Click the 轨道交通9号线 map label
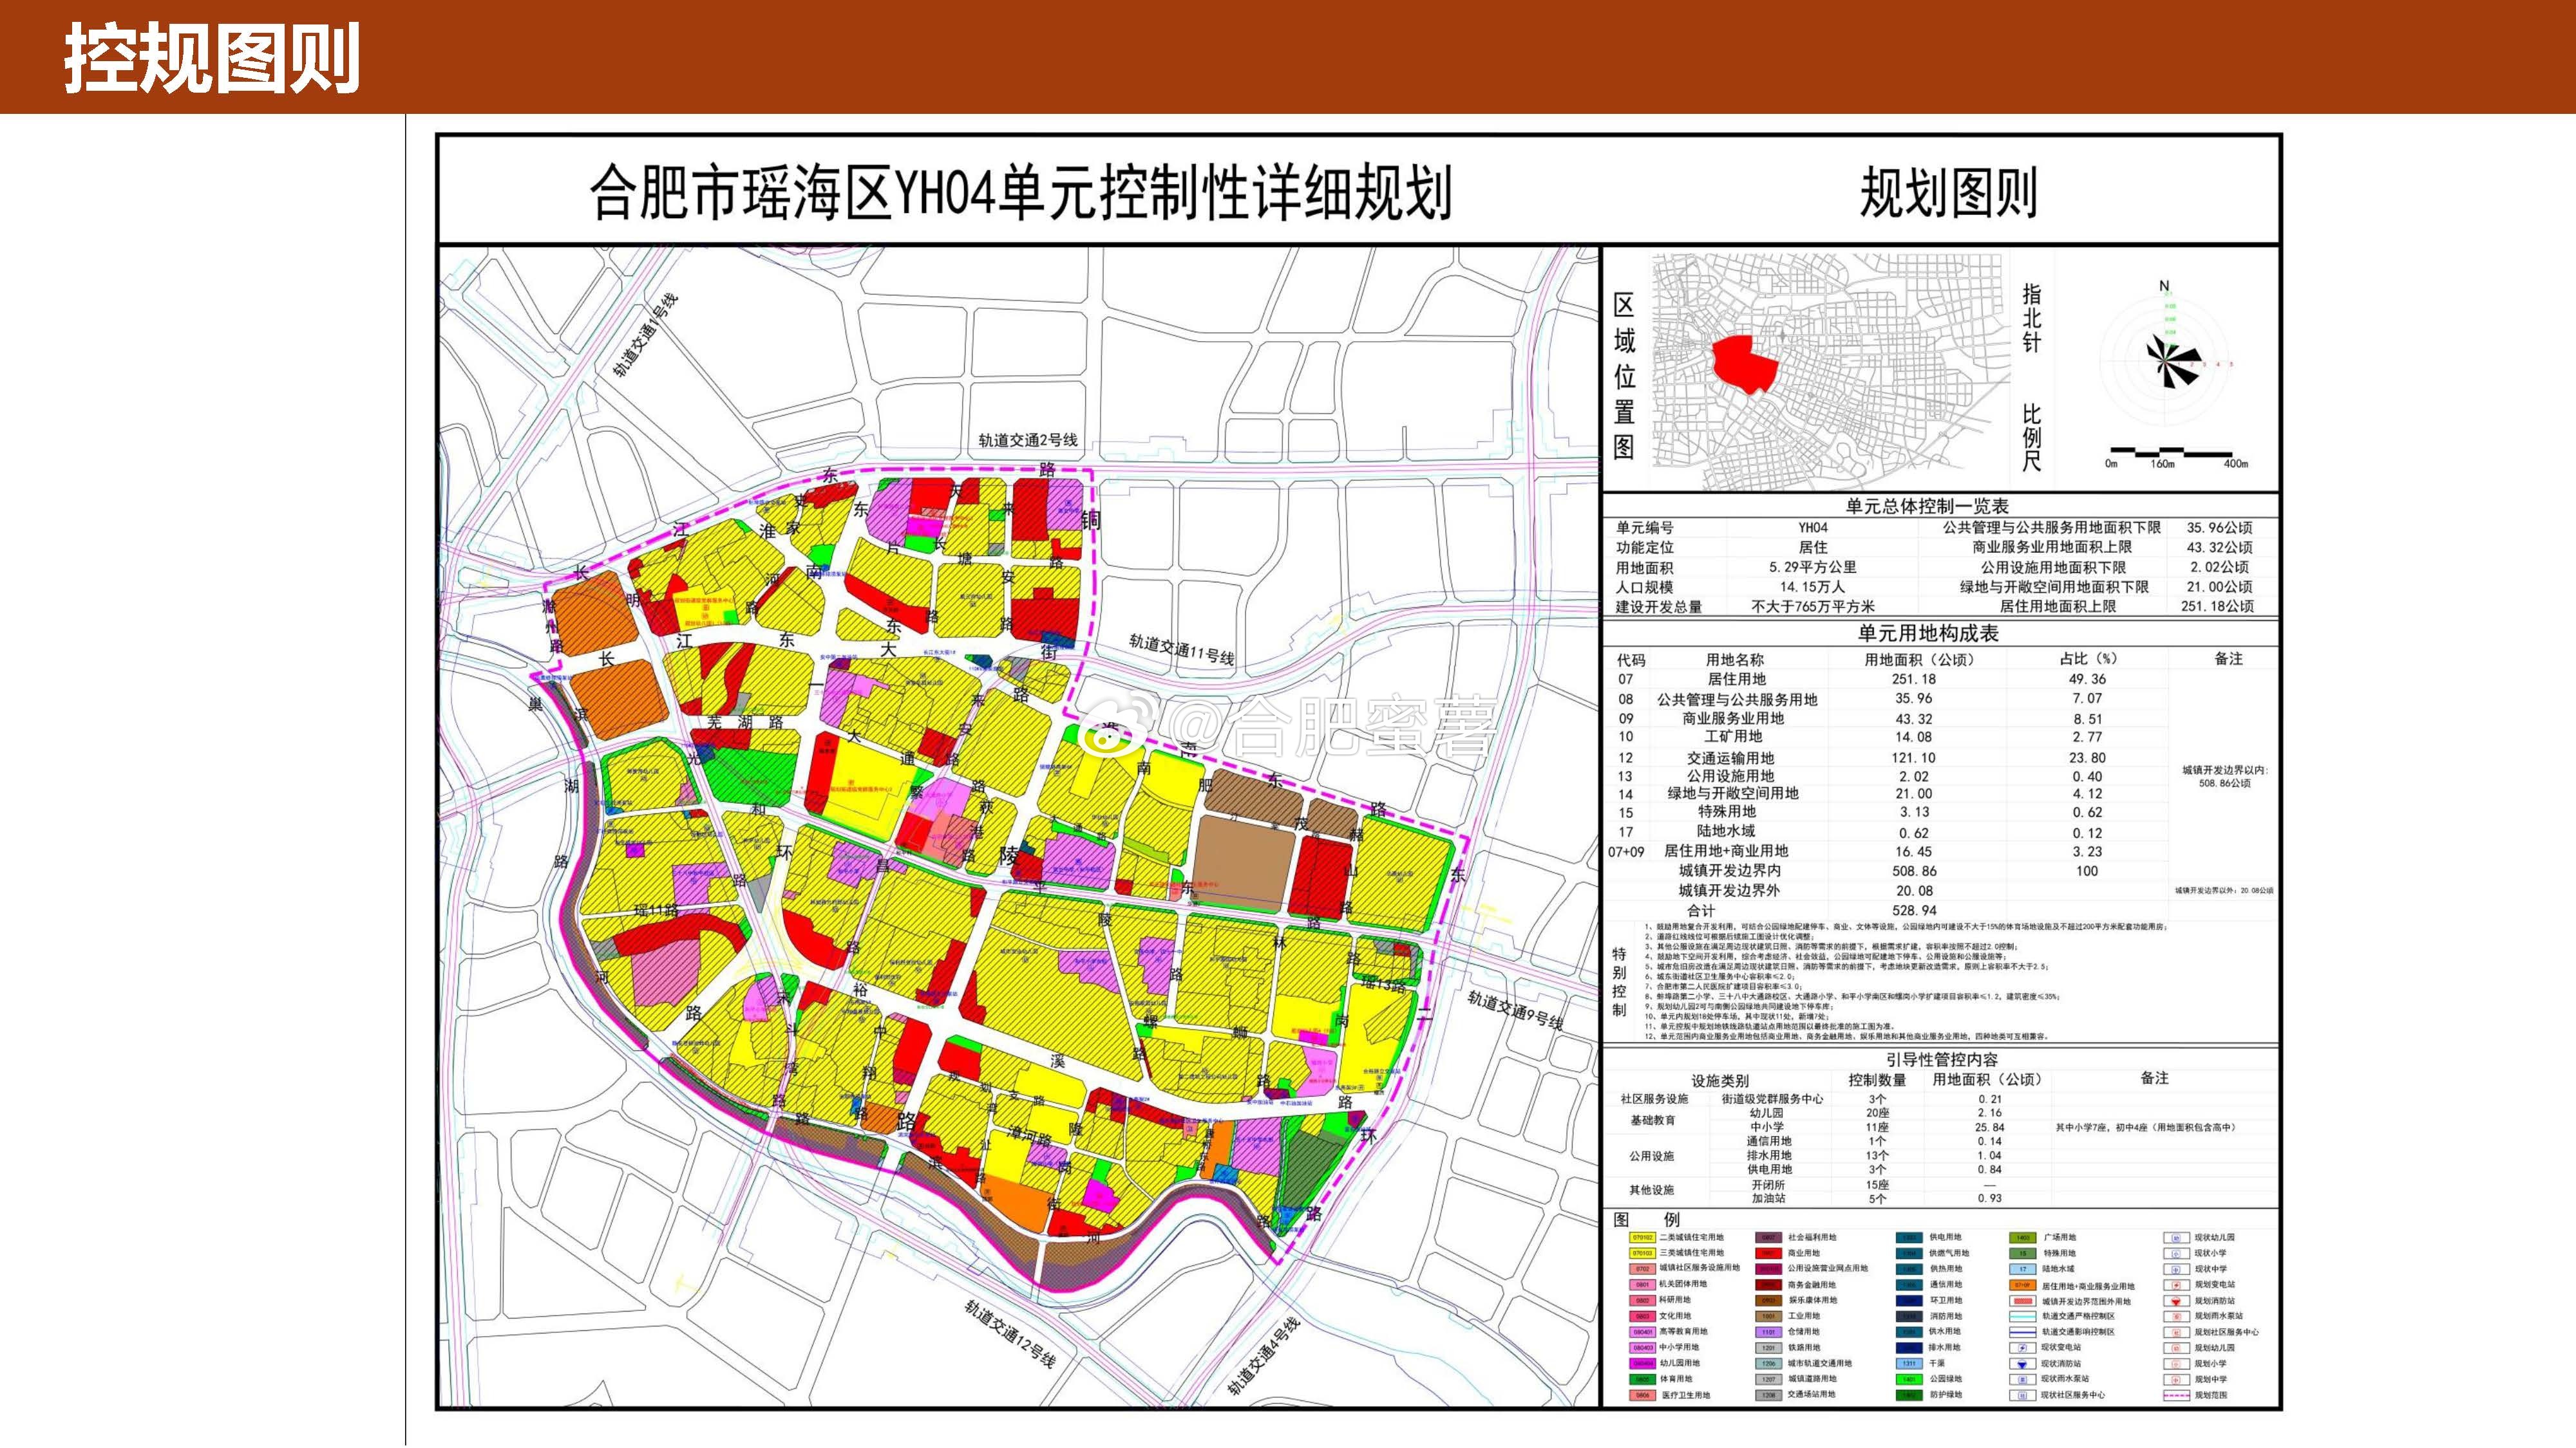This screenshot has height=1448, width=2576. pyautogui.click(x=1515, y=1009)
